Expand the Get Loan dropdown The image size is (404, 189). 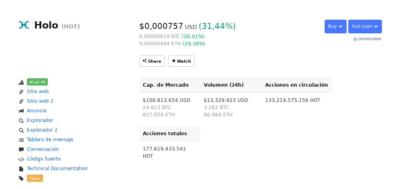pyautogui.click(x=365, y=26)
